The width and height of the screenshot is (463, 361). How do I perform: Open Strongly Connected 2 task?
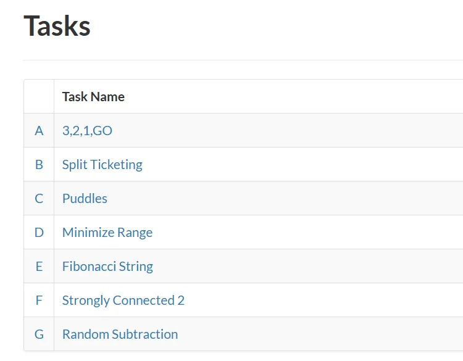pyautogui.click(x=123, y=301)
